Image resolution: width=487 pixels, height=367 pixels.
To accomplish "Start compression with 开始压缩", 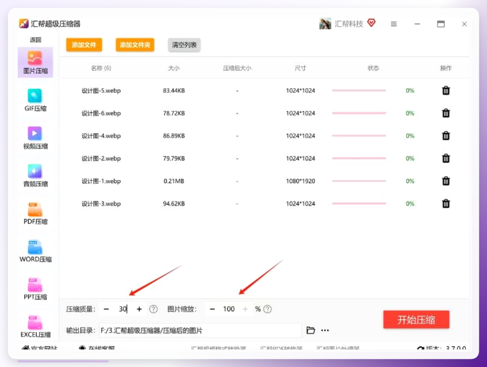I will [416, 319].
